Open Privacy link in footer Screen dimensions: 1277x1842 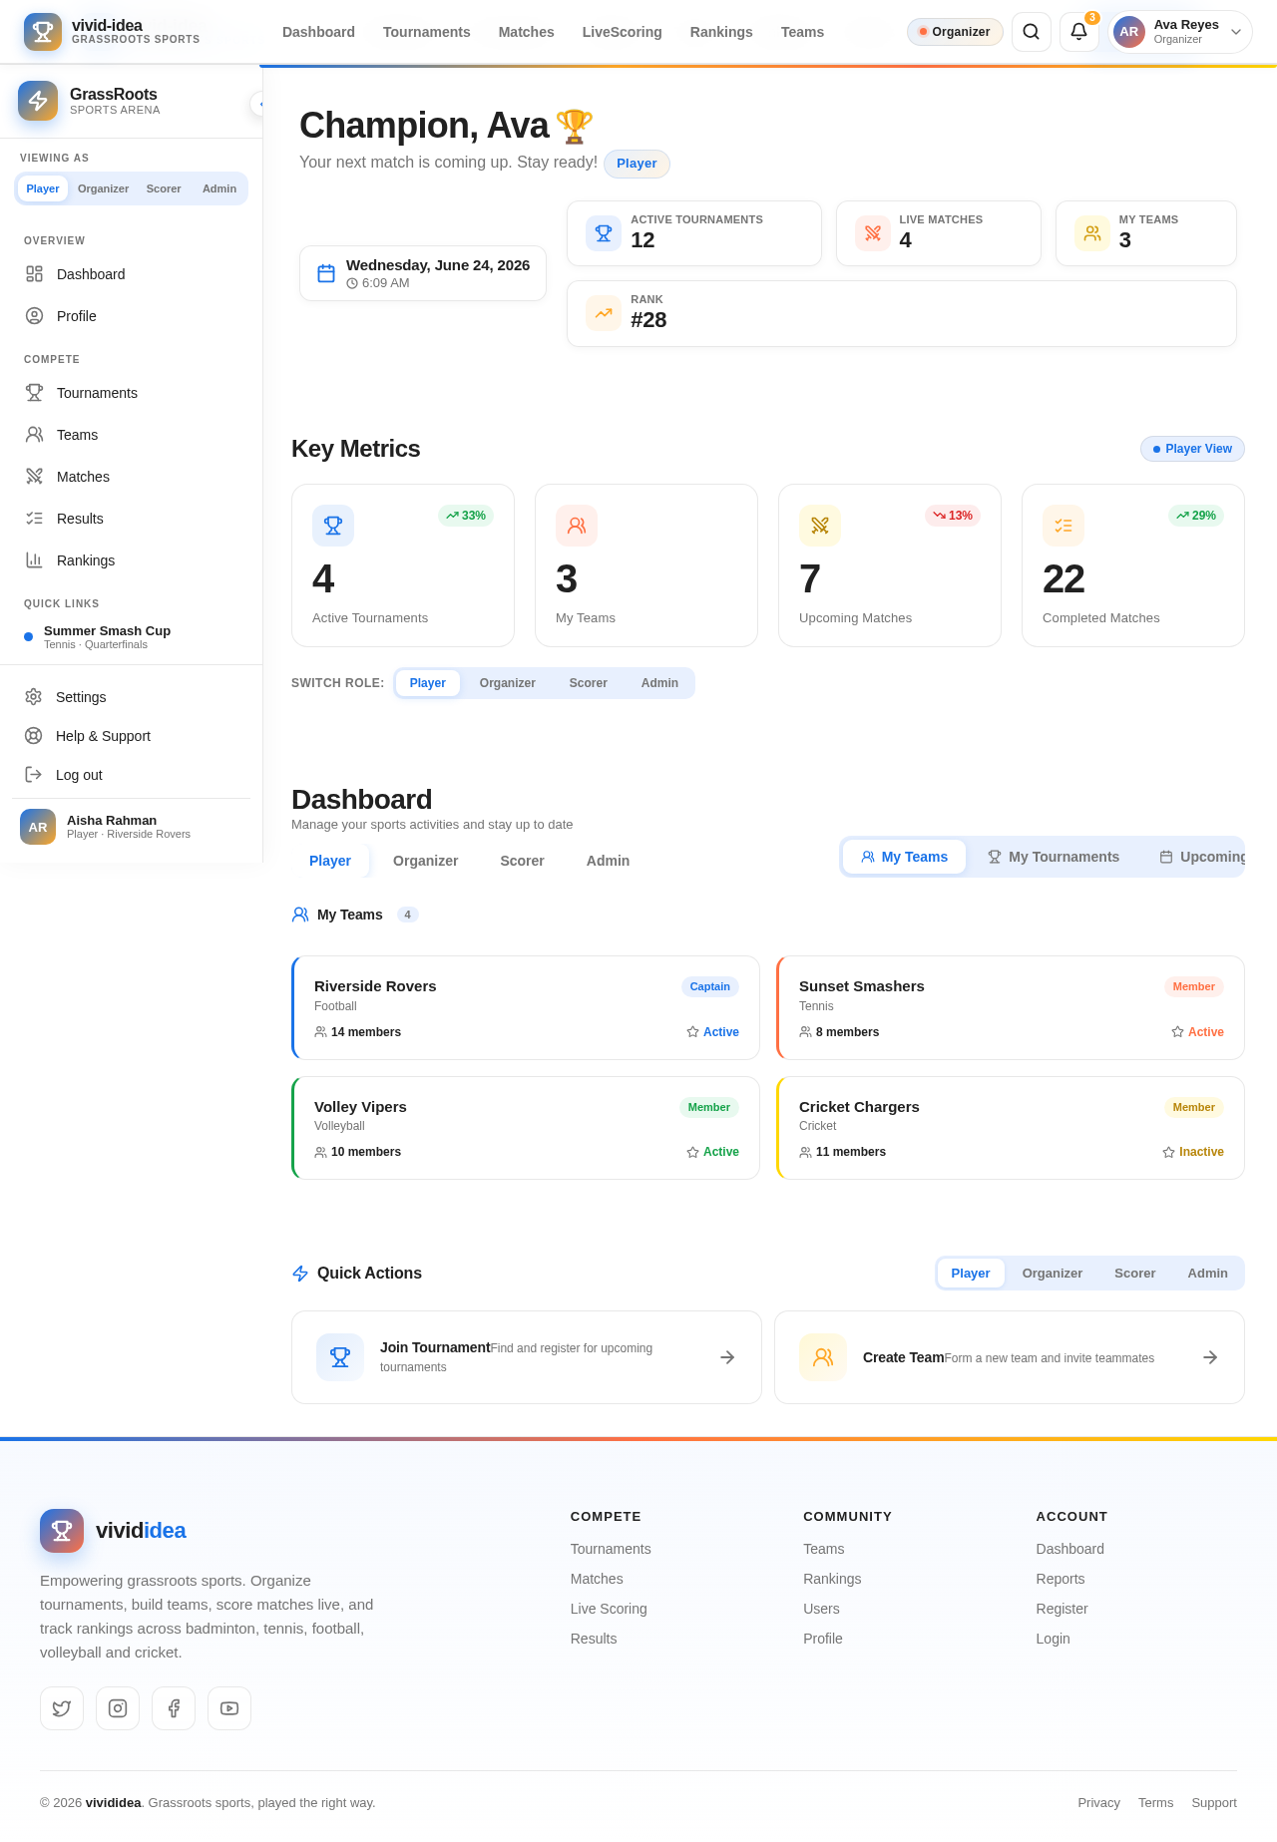[x=1098, y=1802]
